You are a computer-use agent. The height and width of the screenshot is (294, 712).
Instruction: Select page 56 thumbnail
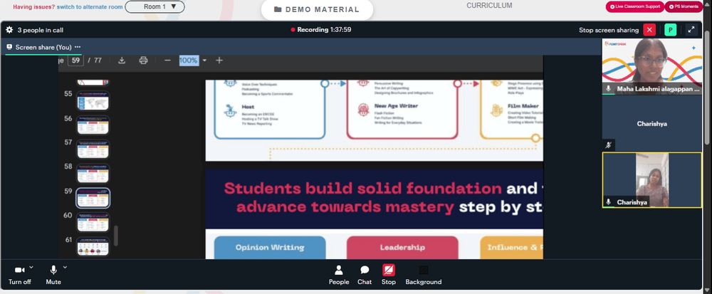coord(93,125)
